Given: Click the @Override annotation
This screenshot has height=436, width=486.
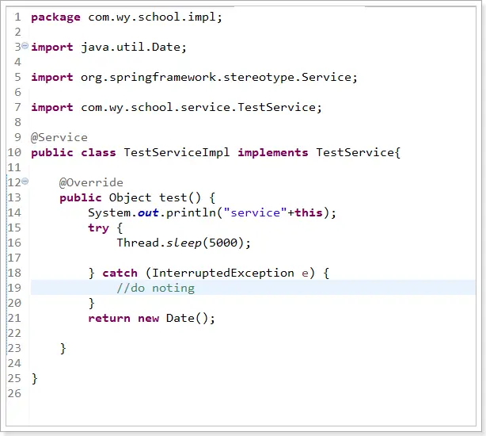Looking at the screenshot, I should point(91,182).
